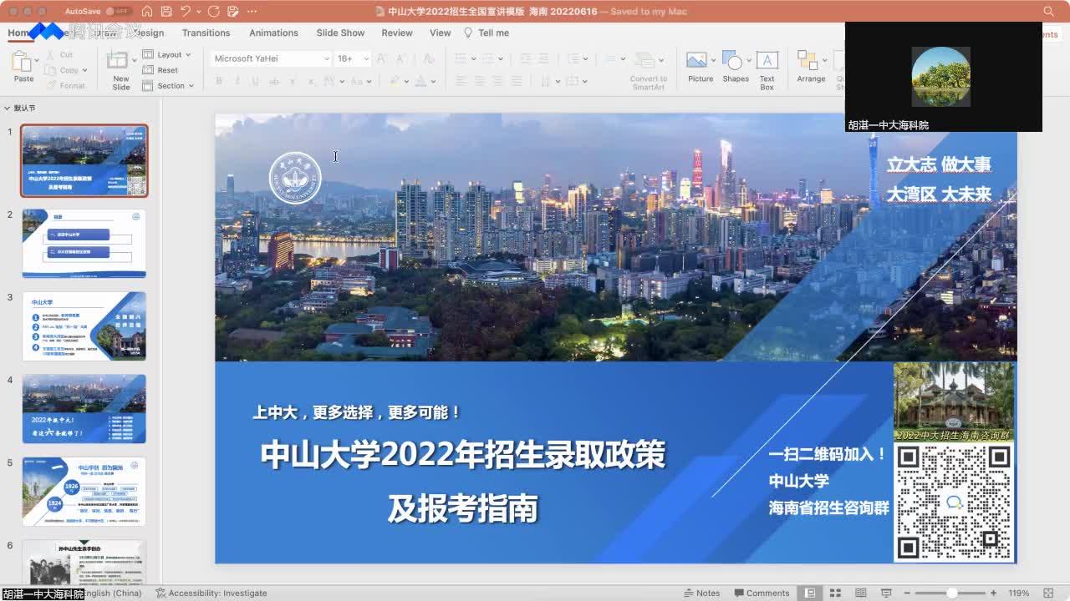Toggle the Notes pane
Image resolution: width=1070 pixels, height=601 pixels.
(x=701, y=593)
